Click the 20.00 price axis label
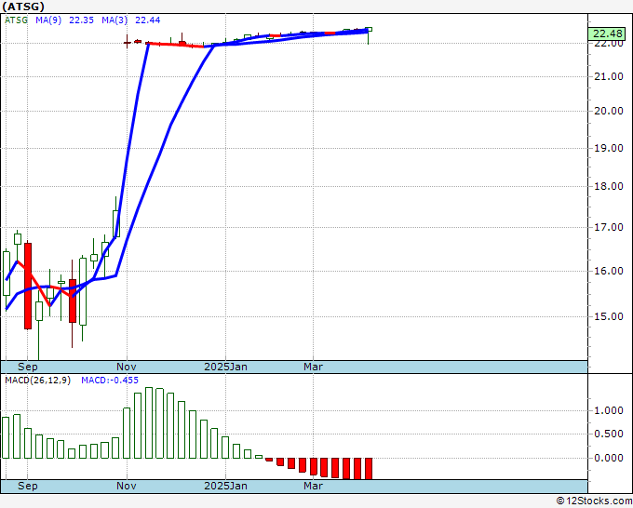 (x=609, y=111)
